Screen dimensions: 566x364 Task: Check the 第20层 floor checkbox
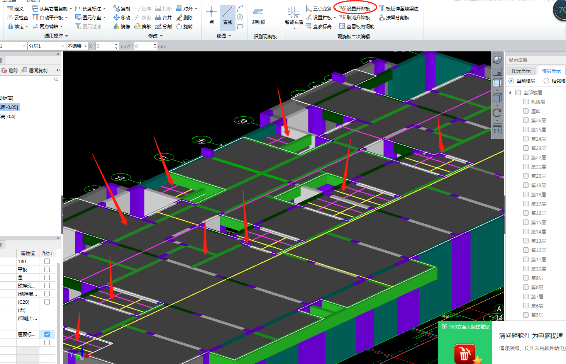coord(526,176)
